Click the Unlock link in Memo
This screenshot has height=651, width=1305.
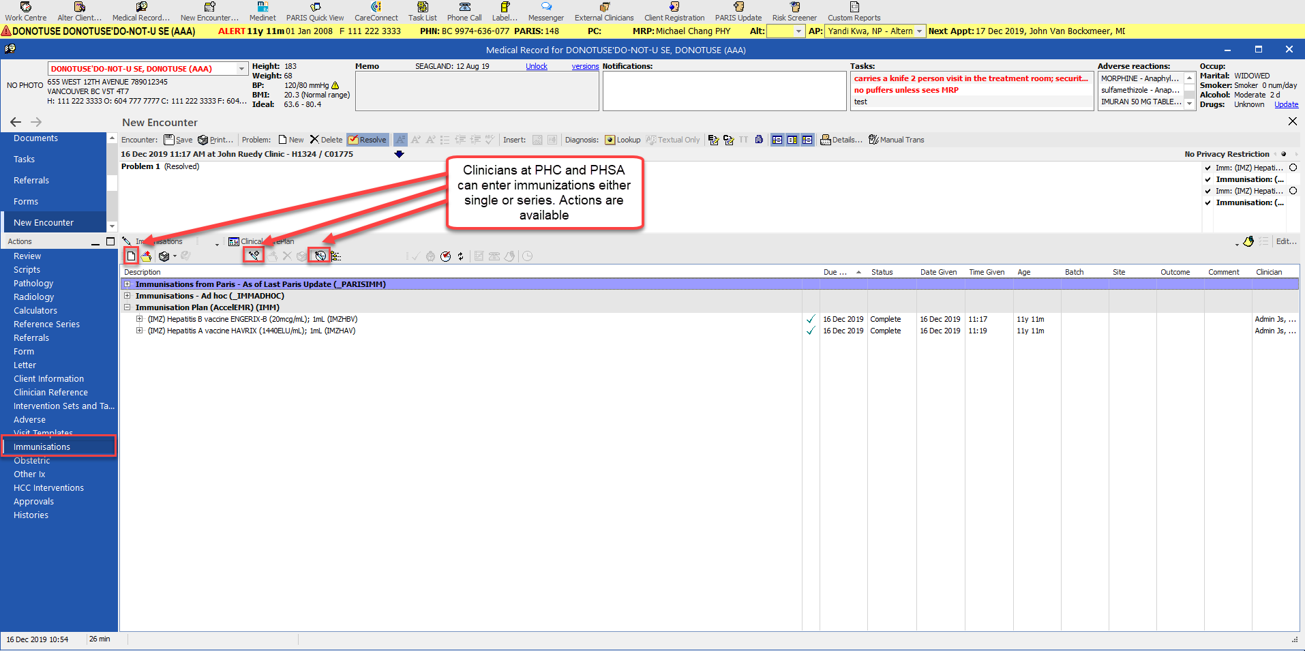(x=537, y=66)
